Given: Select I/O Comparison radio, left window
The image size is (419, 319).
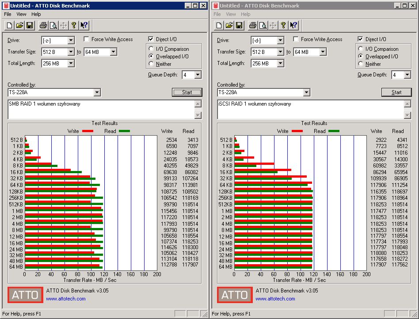Looking at the screenshot, I should (151, 49).
